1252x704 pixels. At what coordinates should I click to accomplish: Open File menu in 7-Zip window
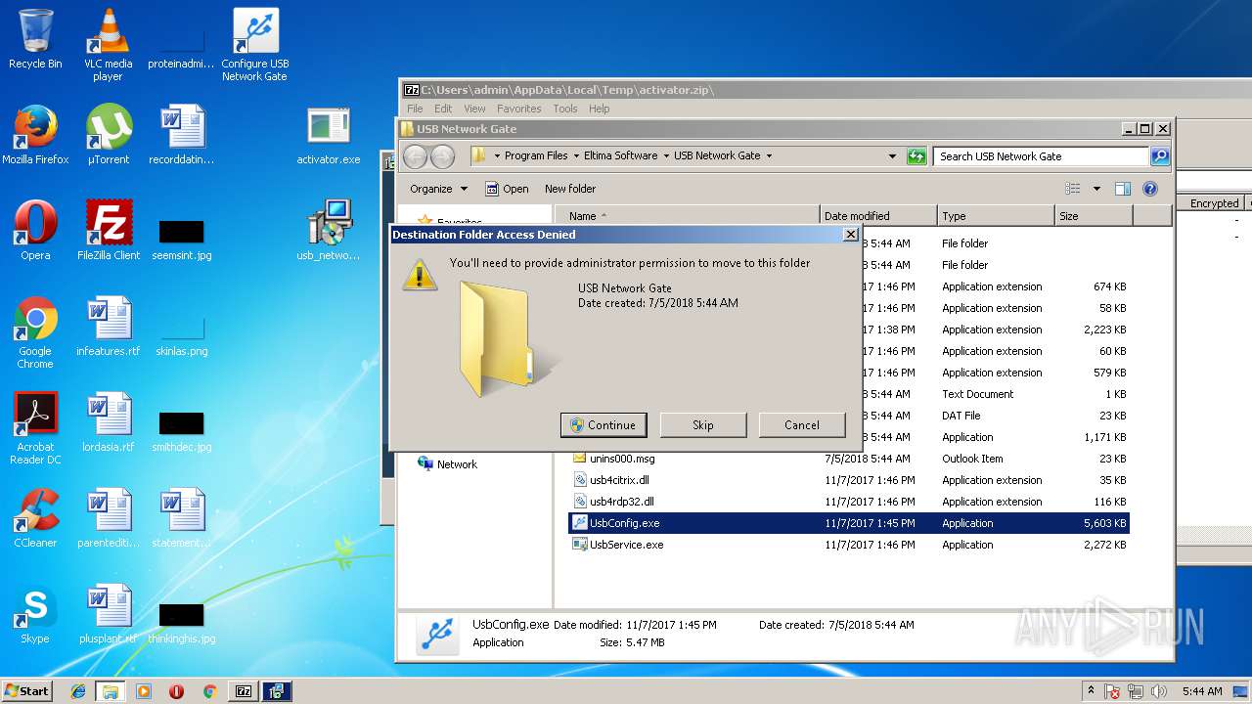pyautogui.click(x=415, y=109)
